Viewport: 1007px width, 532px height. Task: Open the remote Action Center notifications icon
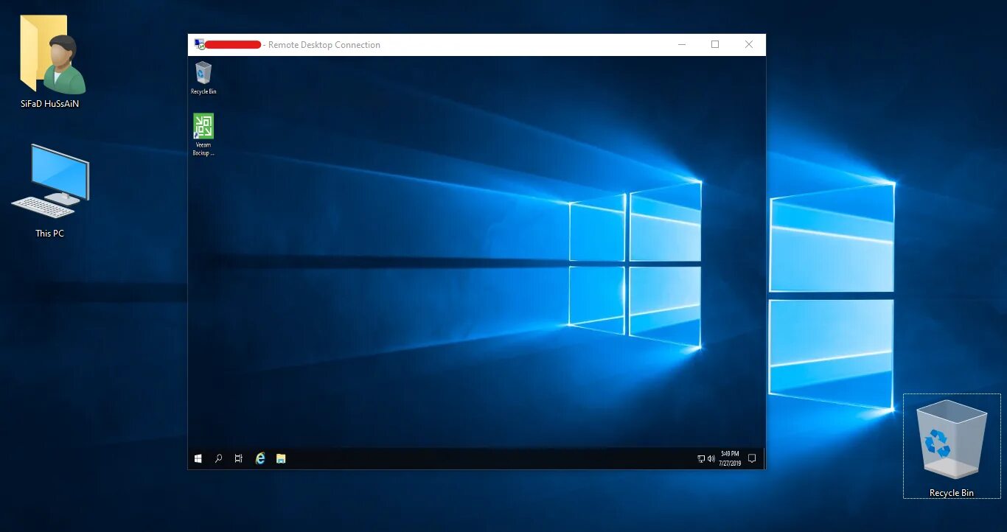[752, 458]
